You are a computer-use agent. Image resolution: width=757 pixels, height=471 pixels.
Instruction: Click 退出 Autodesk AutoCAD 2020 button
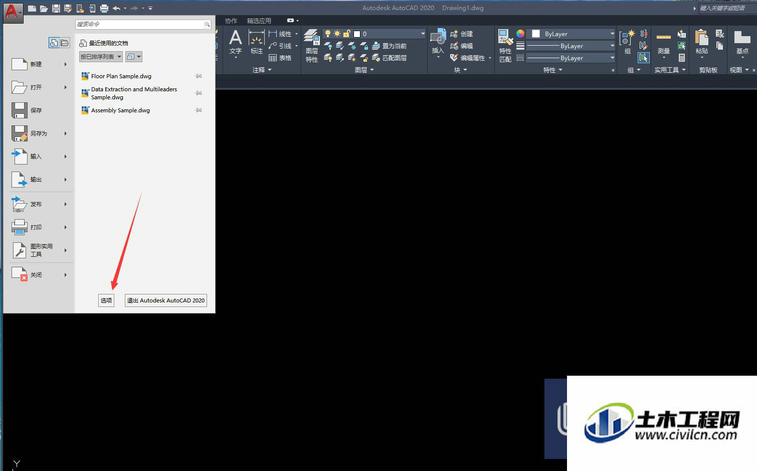(x=166, y=300)
